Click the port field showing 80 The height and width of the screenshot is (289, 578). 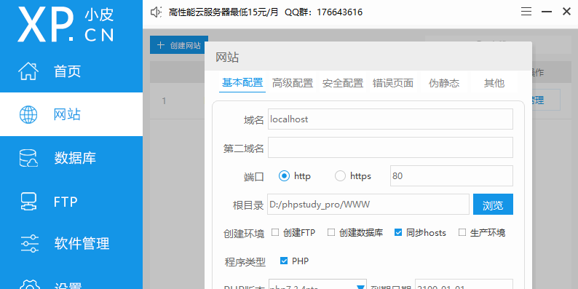(451, 176)
